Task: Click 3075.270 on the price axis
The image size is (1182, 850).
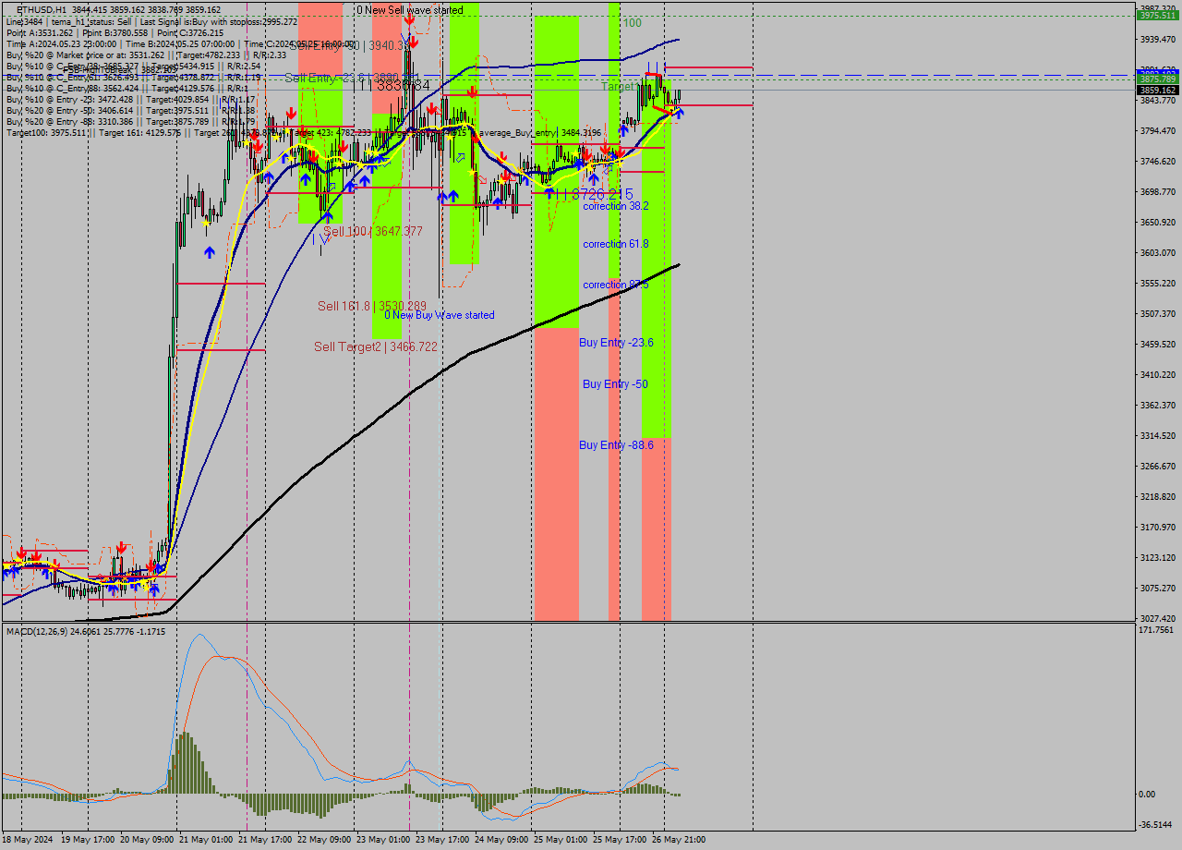Action: (x=1158, y=589)
